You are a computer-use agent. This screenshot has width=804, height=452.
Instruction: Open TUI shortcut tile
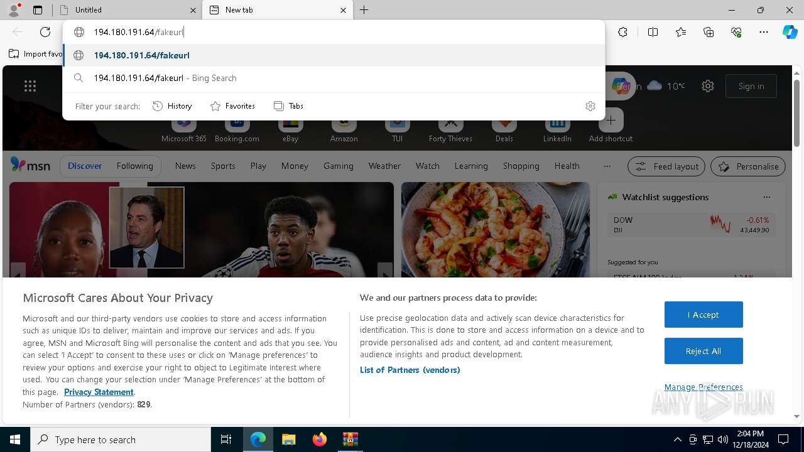point(397,130)
